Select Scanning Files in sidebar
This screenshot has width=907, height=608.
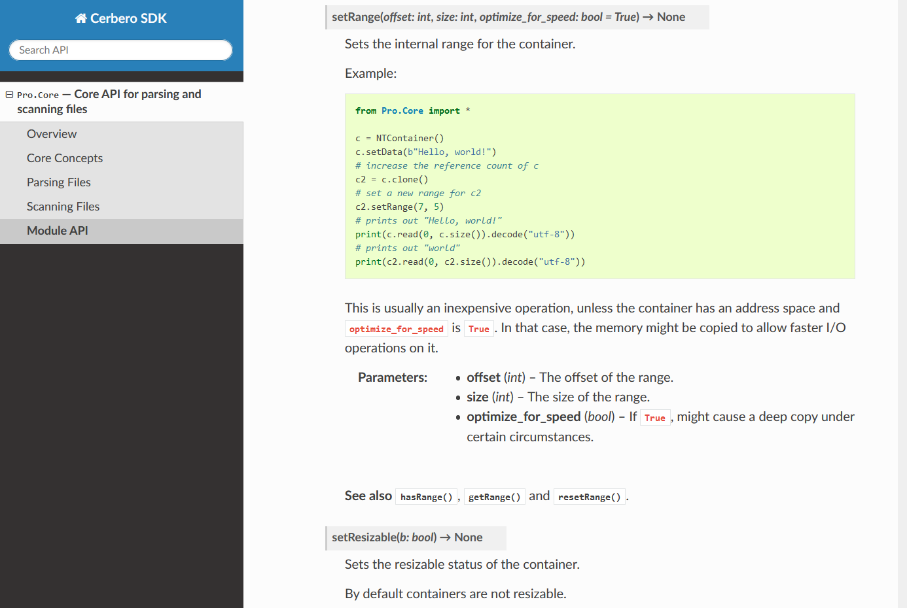click(x=63, y=207)
